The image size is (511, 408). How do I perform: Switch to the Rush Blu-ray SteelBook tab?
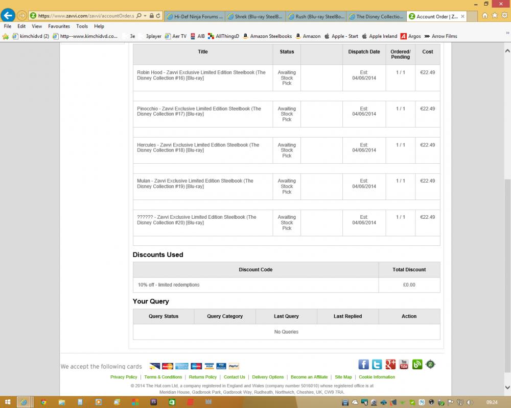point(316,17)
